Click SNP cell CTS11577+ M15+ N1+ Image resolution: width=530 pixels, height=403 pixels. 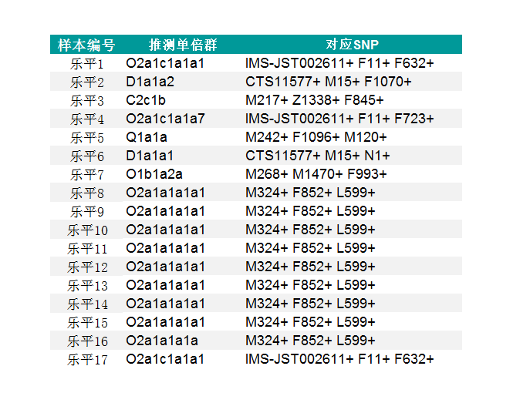pos(318,156)
